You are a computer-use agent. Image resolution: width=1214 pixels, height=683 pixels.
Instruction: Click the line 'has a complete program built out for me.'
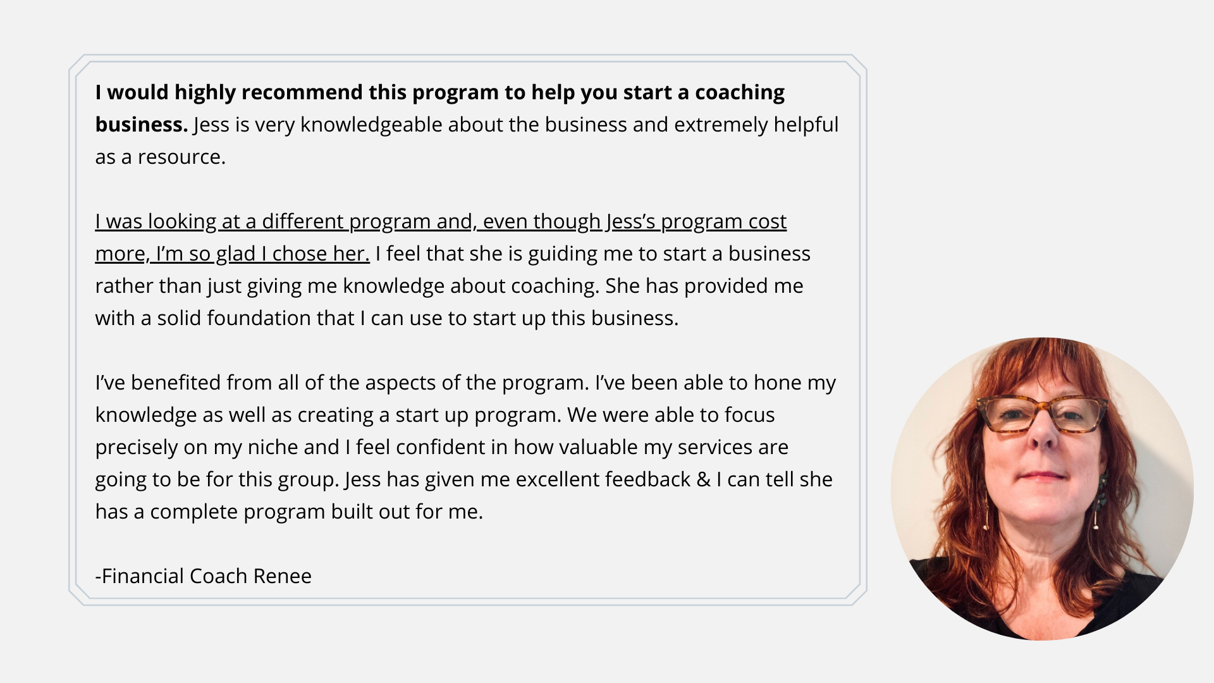(x=289, y=512)
